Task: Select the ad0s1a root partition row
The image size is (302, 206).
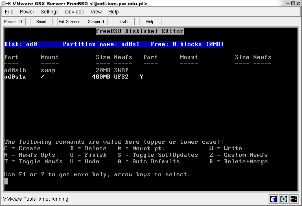Action: click(x=74, y=77)
